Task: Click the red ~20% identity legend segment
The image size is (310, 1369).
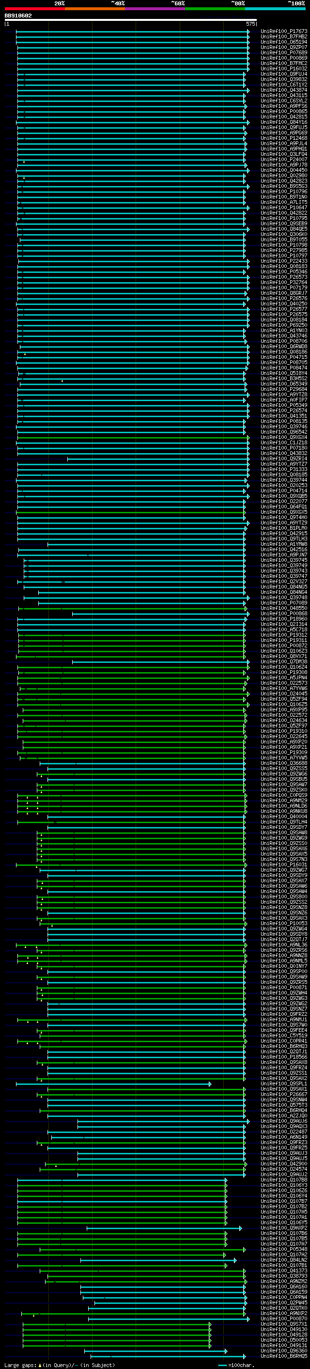Action: 35,9
